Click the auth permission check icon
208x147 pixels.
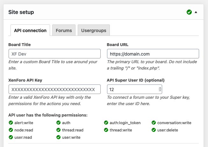(x=59, y=123)
